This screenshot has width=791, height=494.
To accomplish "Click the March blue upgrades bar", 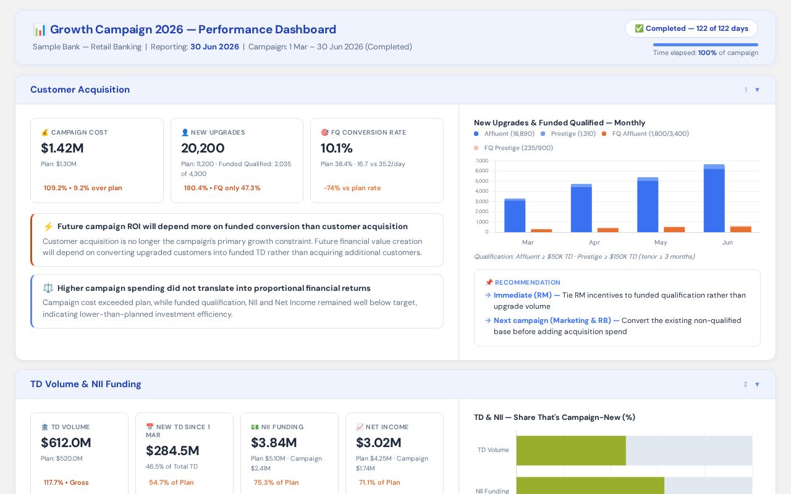I will point(515,216).
